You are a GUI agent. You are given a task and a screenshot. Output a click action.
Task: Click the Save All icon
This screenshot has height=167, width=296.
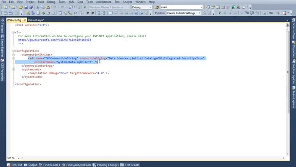pos(31,7)
